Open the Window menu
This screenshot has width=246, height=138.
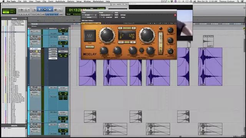pos(87,1)
